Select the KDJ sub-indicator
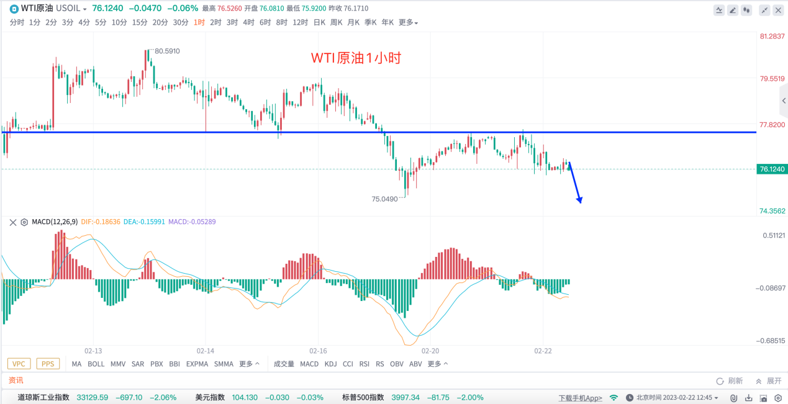 331,364
